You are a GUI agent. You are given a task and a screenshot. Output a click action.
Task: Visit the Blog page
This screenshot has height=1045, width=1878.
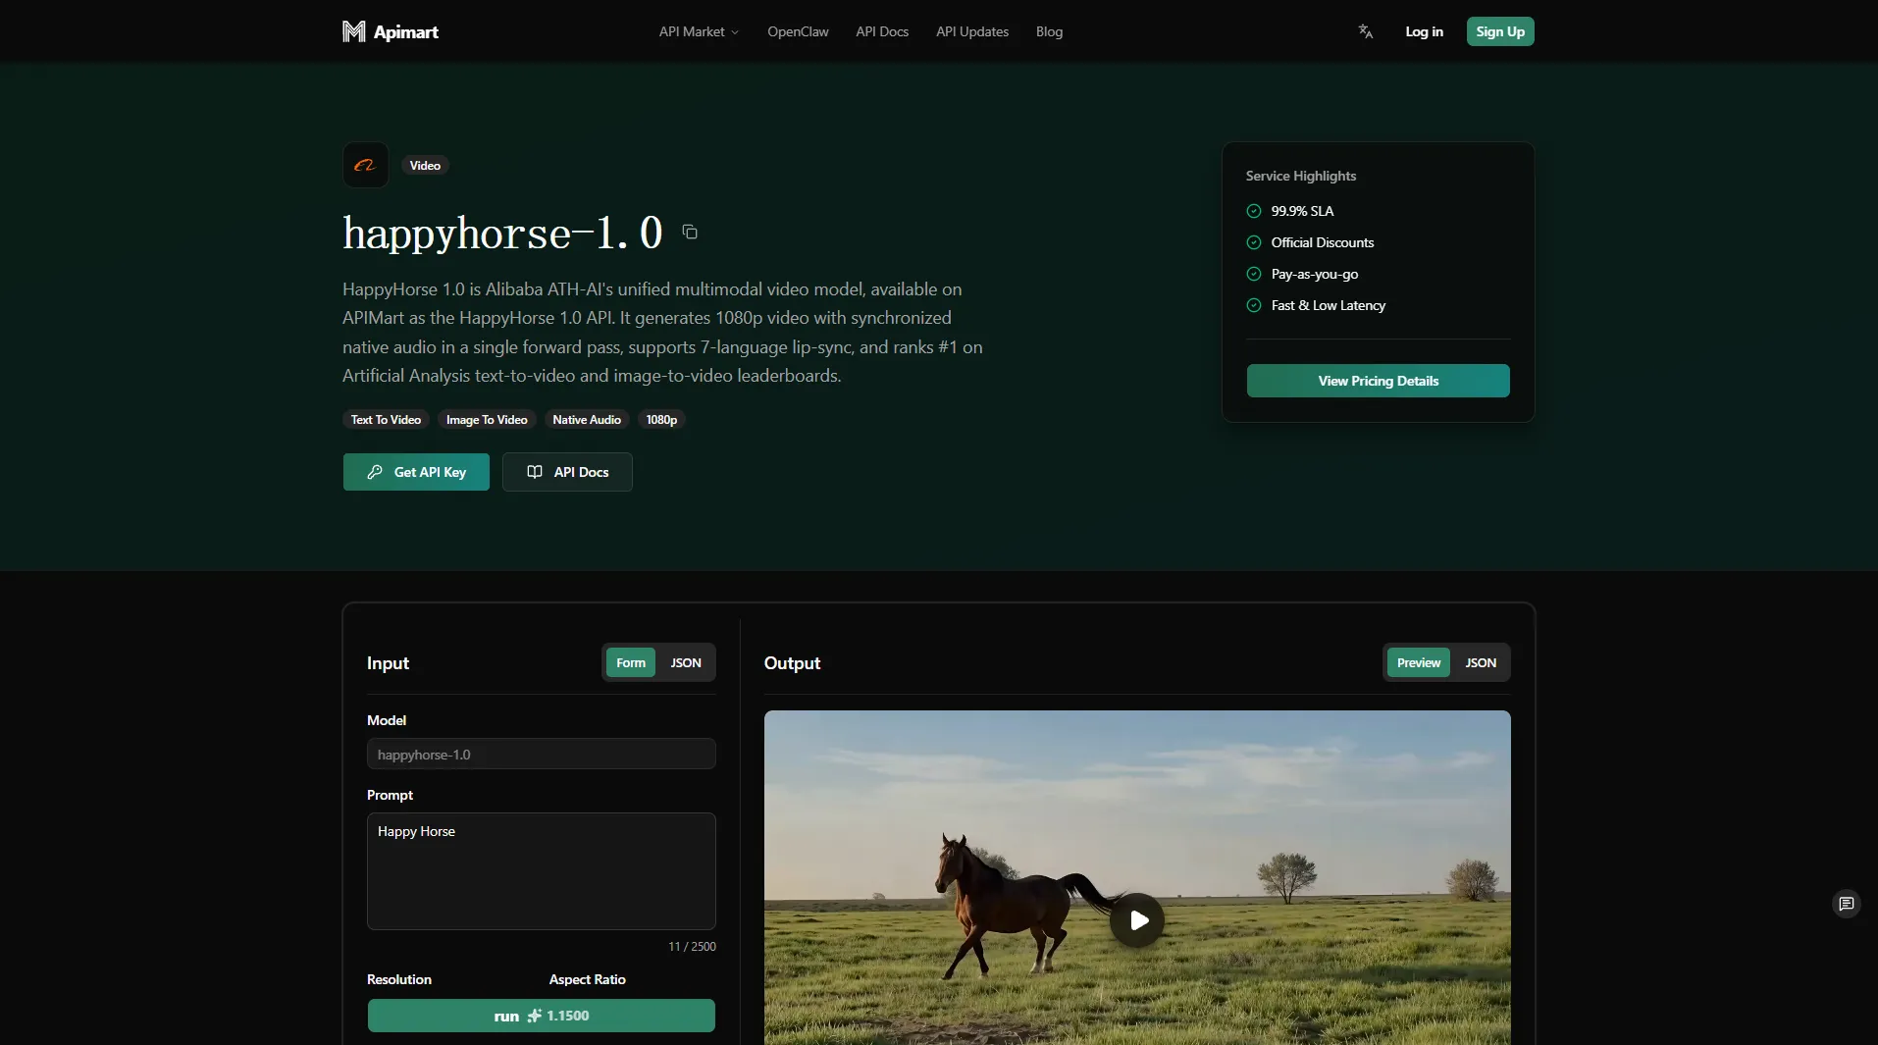point(1049,31)
